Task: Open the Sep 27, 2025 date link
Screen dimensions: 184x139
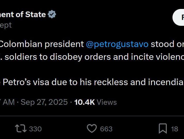Action: pos(44,102)
